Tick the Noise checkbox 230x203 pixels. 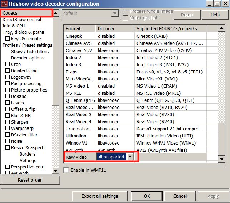pos(7,141)
